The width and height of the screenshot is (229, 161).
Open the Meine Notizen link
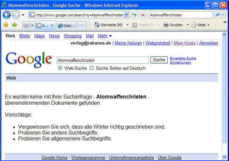(128, 43)
